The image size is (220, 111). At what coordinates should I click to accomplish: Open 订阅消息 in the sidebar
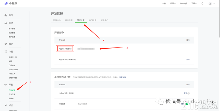12,65
